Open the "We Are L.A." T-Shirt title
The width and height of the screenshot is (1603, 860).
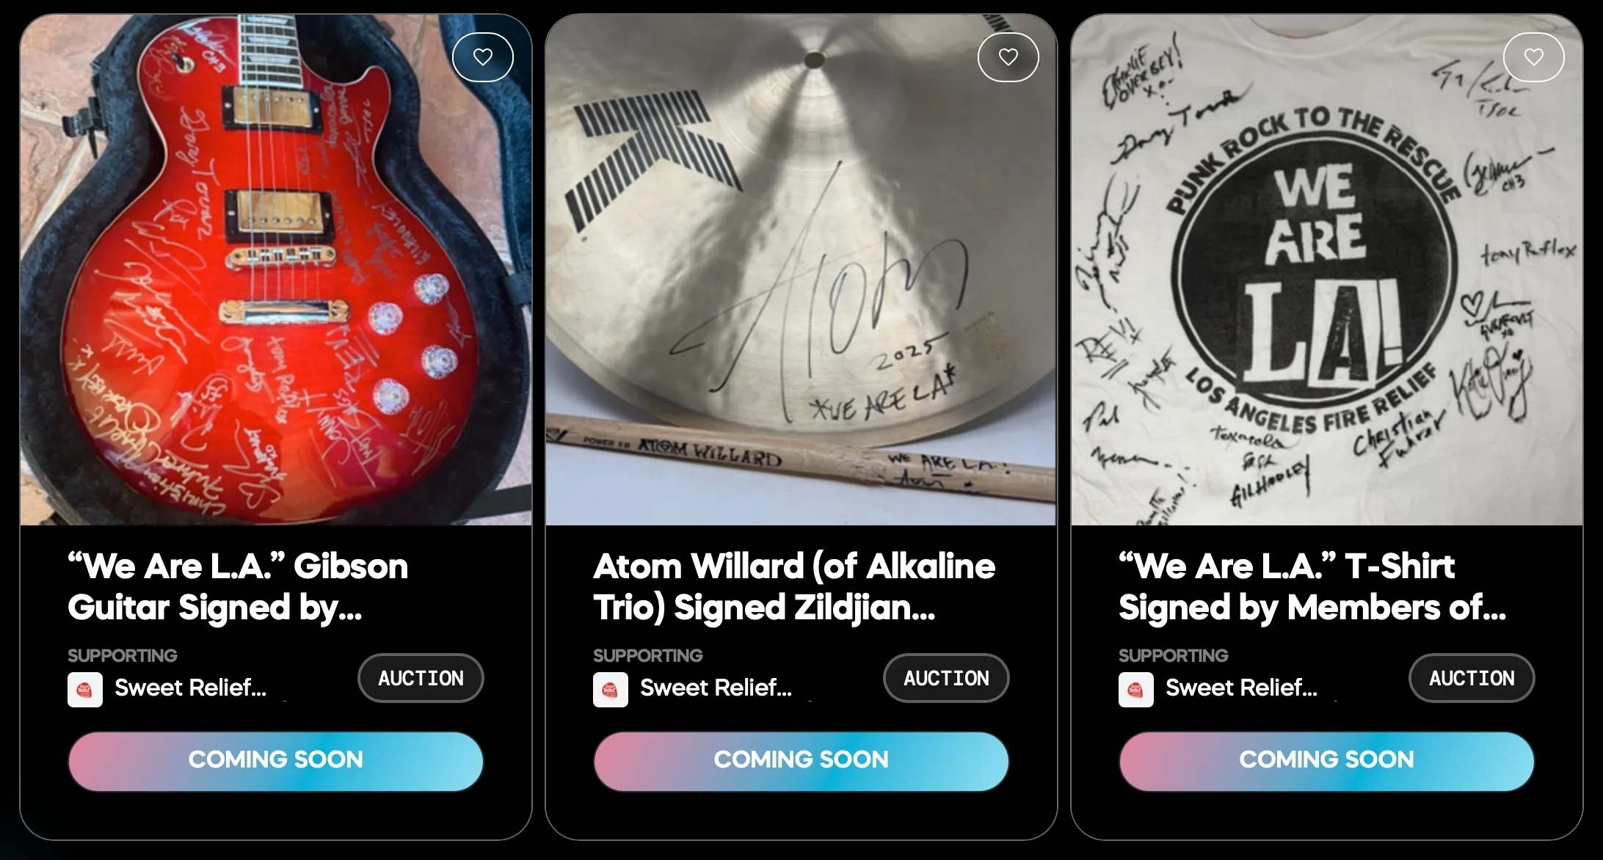(x=1312, y=587)
